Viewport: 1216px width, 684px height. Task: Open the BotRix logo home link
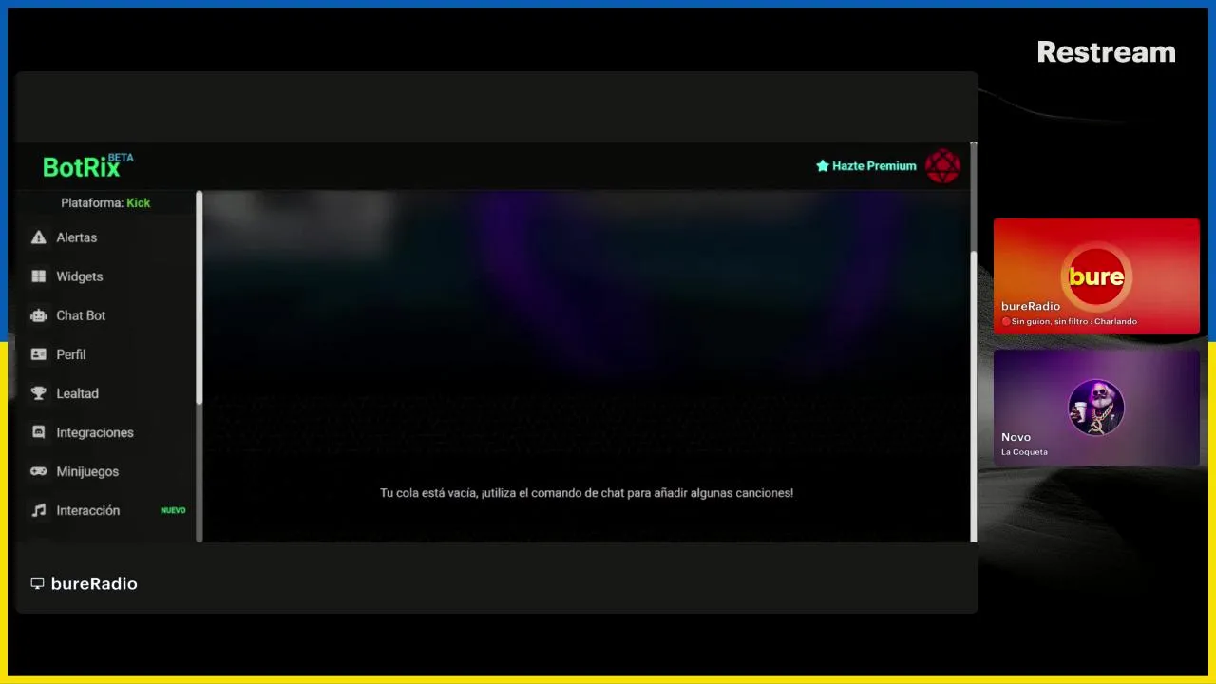click(87, 166)
